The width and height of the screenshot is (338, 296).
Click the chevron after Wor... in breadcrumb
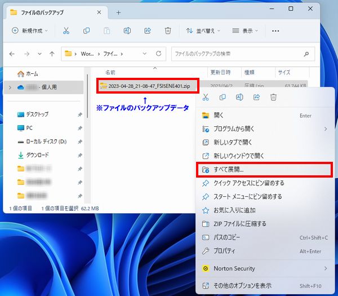click(x=99, y=54)
